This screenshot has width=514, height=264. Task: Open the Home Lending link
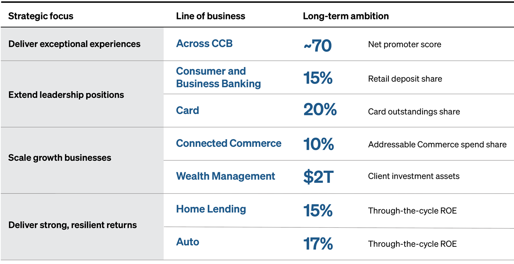click(211, 209)
